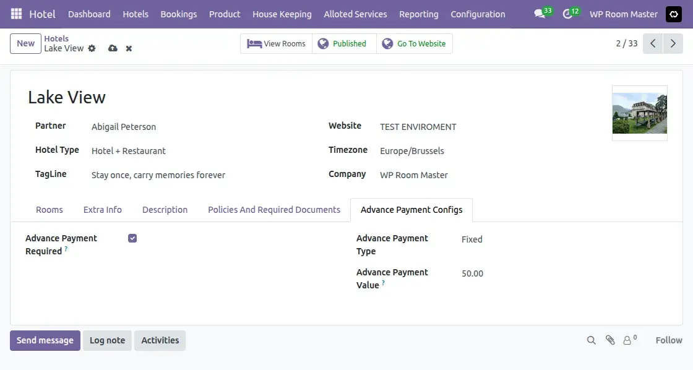693x370 pixels.
Task: Open the settings gear next to Lake View
Action: 92,48
